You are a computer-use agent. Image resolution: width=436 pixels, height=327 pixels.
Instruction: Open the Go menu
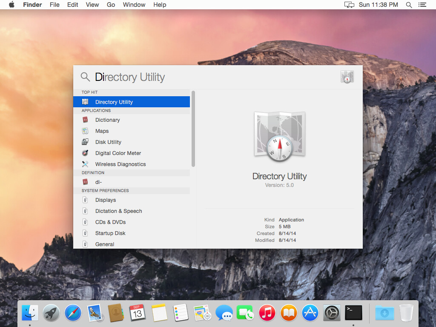[x=111, y=5]
